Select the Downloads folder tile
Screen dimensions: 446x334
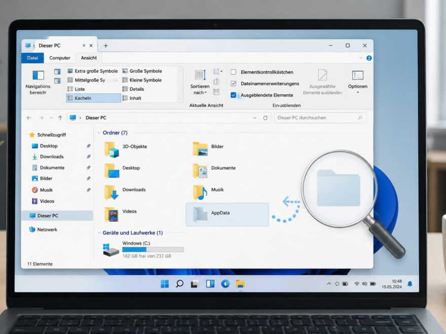tap(125, 192)
